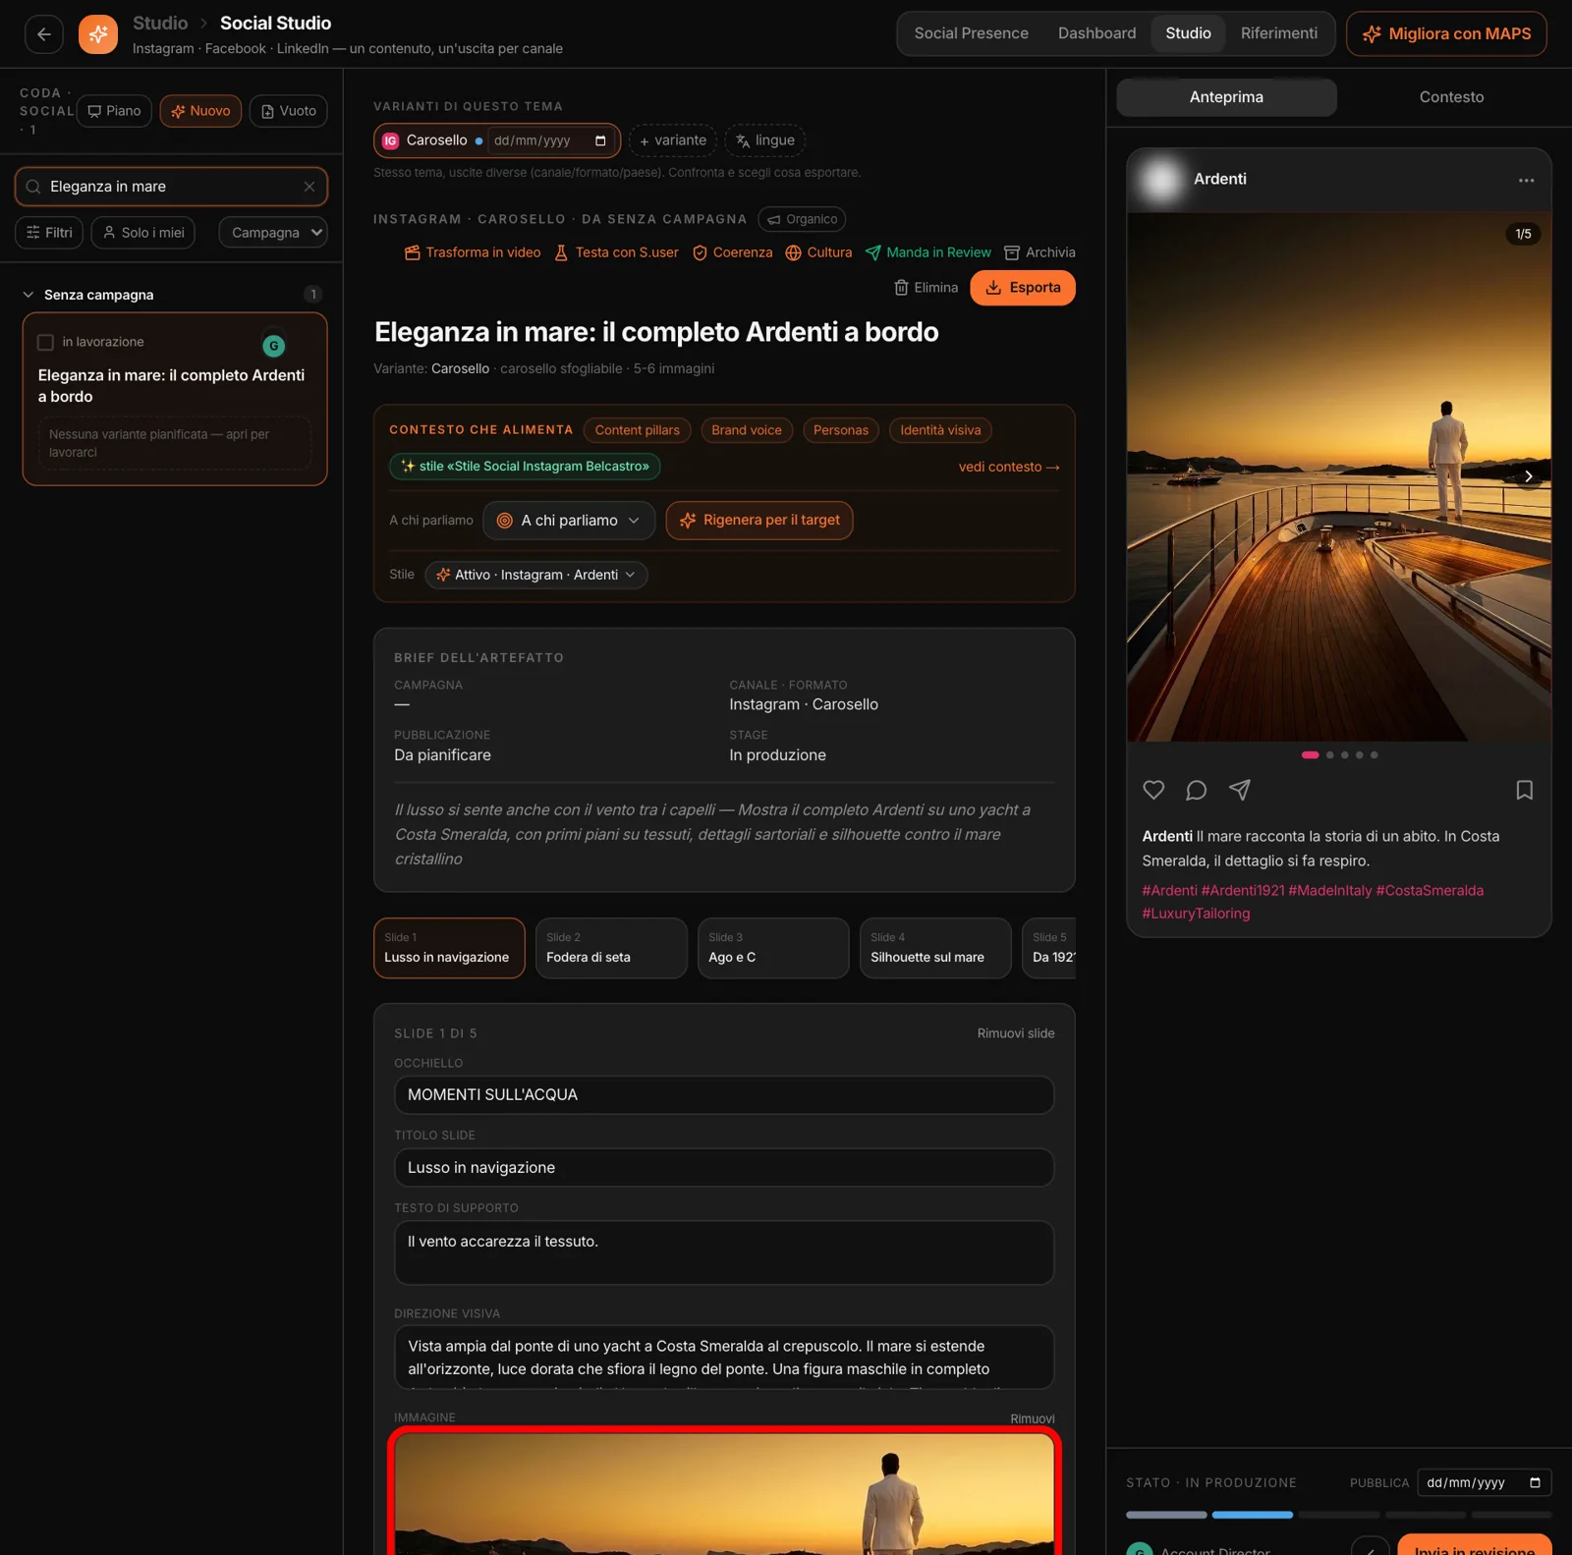Screen dimensions: 1572x1555
Task: Select the Contesto tab
Action: click(1451, 97)
